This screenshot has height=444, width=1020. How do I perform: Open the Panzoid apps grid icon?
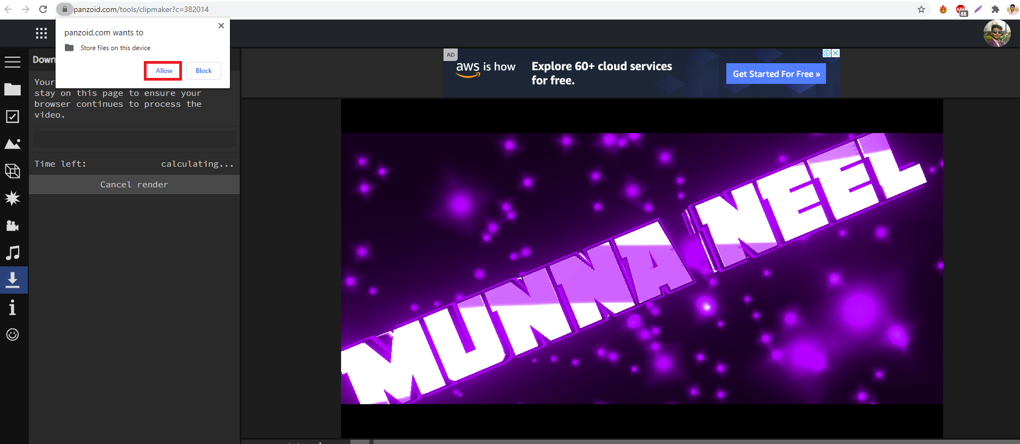[x=41, y=33]
